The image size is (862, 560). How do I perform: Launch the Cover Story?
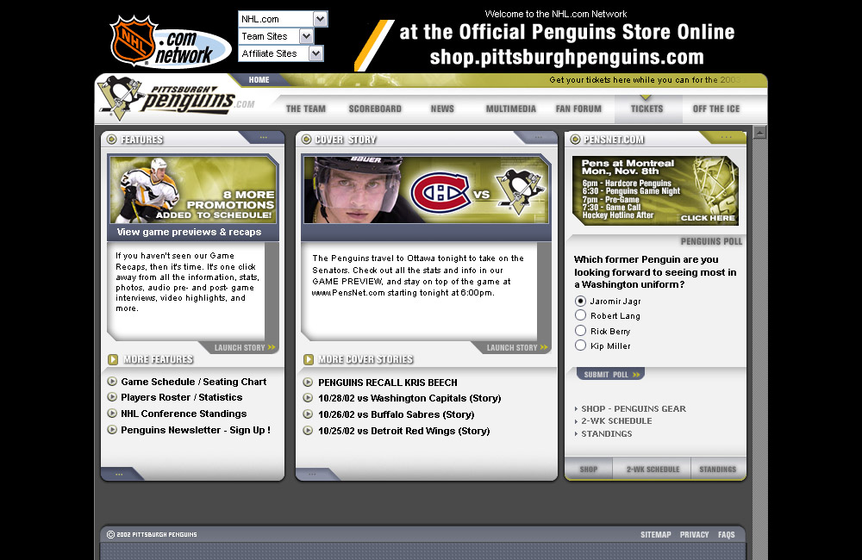click(517, 348)
